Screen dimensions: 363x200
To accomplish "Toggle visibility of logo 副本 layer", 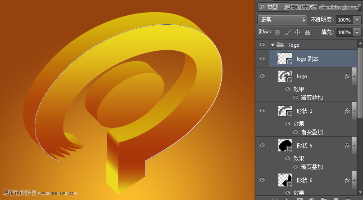I will tap(262, 59).
